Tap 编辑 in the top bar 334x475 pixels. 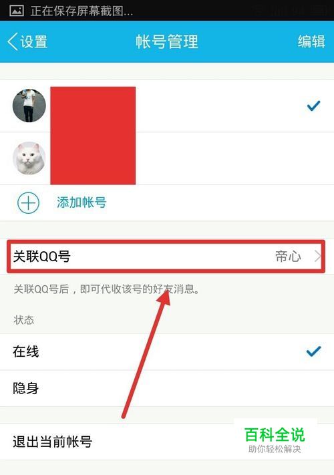[x=311, y=41]
